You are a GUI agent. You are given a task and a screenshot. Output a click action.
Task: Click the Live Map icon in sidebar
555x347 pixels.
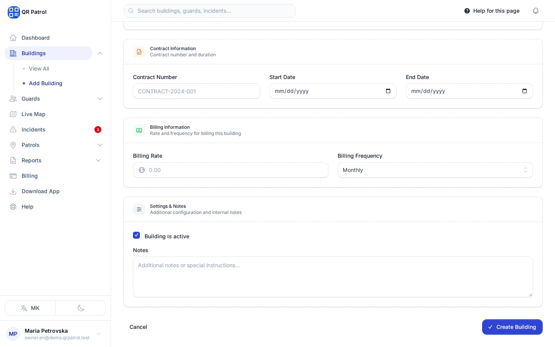point(13,114)
